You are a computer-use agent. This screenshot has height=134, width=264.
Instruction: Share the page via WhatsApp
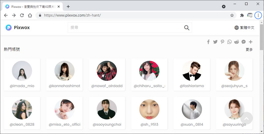tap(229, 42)
